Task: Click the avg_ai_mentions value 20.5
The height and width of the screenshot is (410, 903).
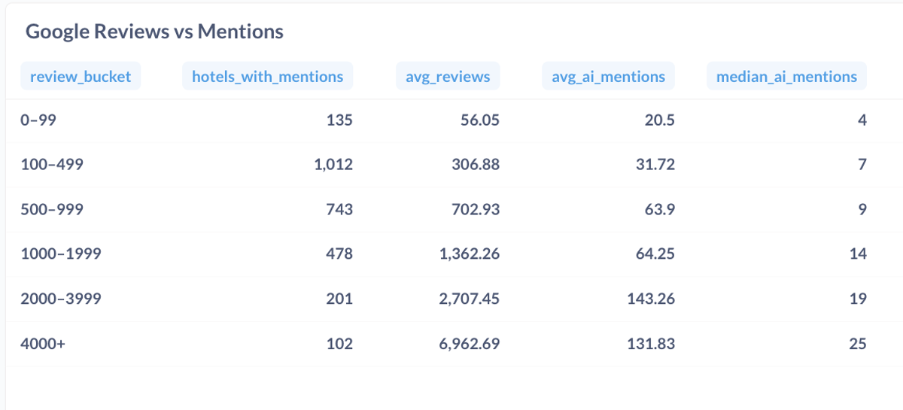Action: (661, 120)
